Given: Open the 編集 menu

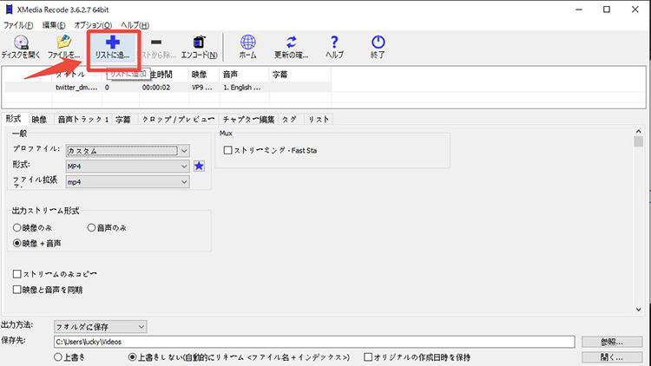Looking at the screenshot, I should (54, 25).
